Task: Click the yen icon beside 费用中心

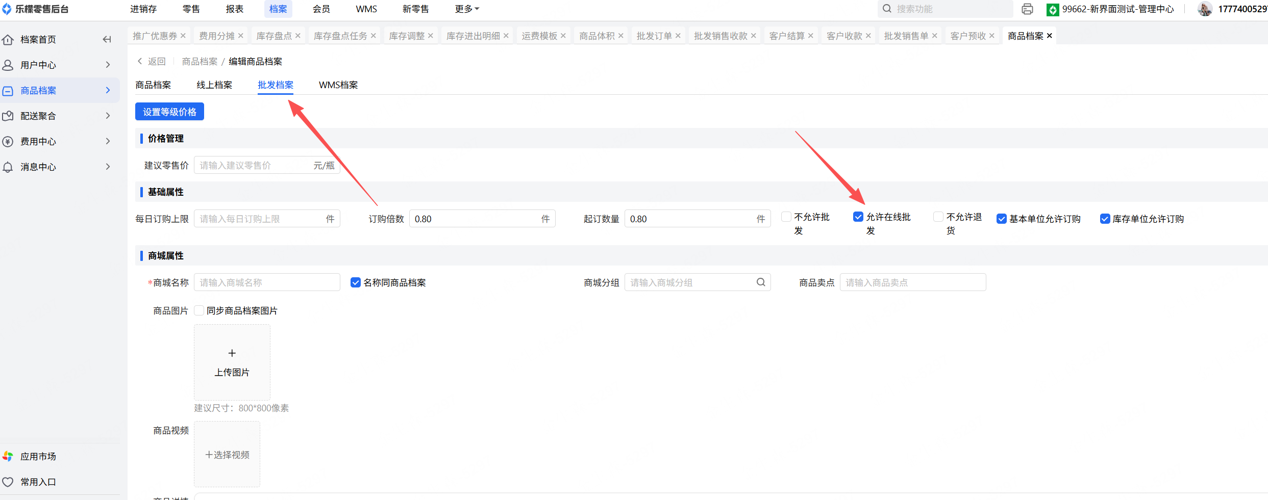Action: click(x=8, y=141)
